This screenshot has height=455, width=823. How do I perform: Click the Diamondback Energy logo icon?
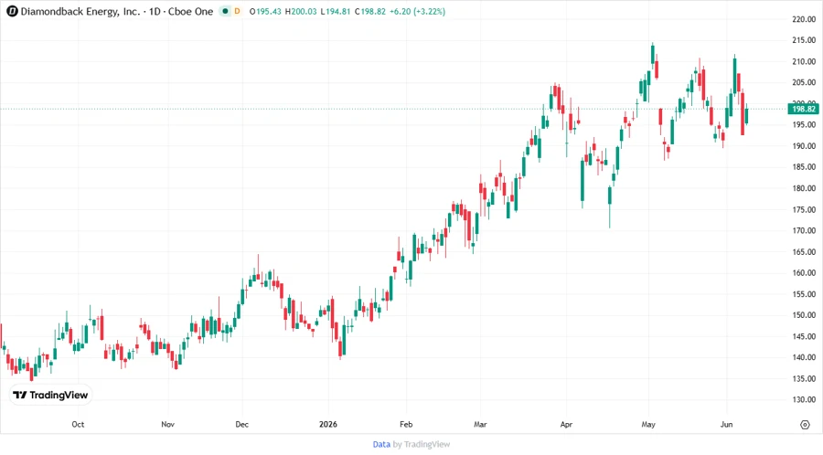(x=12, y=11)
